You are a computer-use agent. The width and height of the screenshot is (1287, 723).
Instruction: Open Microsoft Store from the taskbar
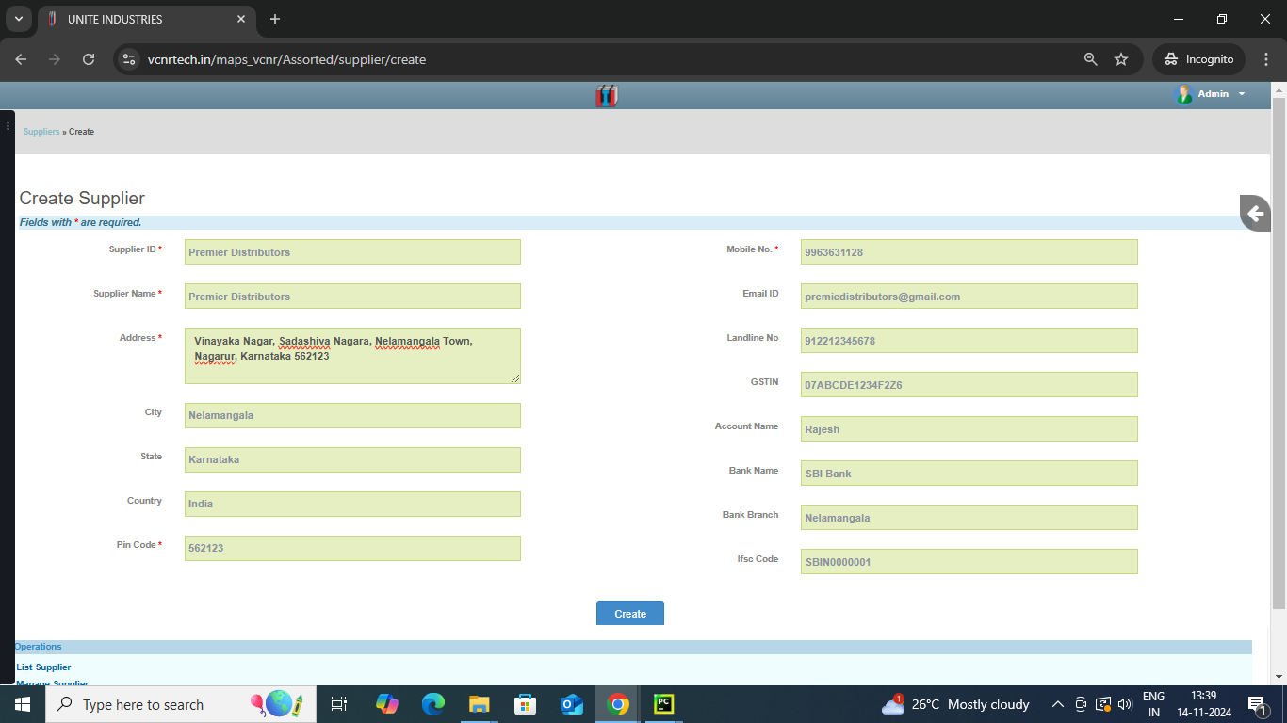coord(525,704)
